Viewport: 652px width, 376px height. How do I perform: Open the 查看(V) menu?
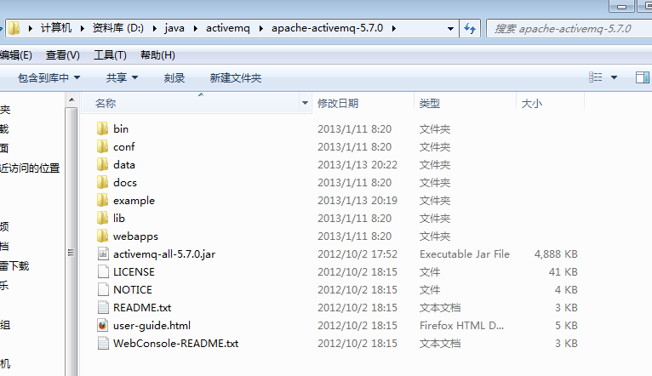63,55
